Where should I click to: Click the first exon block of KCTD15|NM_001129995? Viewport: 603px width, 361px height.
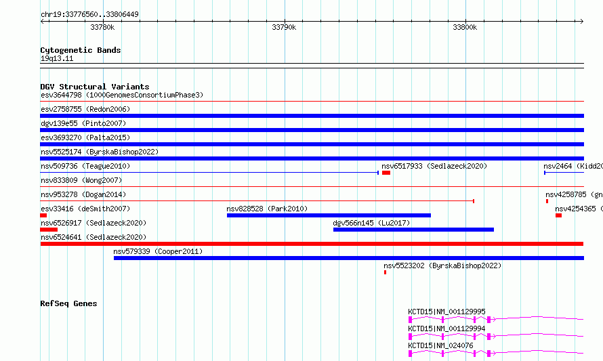point(411,320)
